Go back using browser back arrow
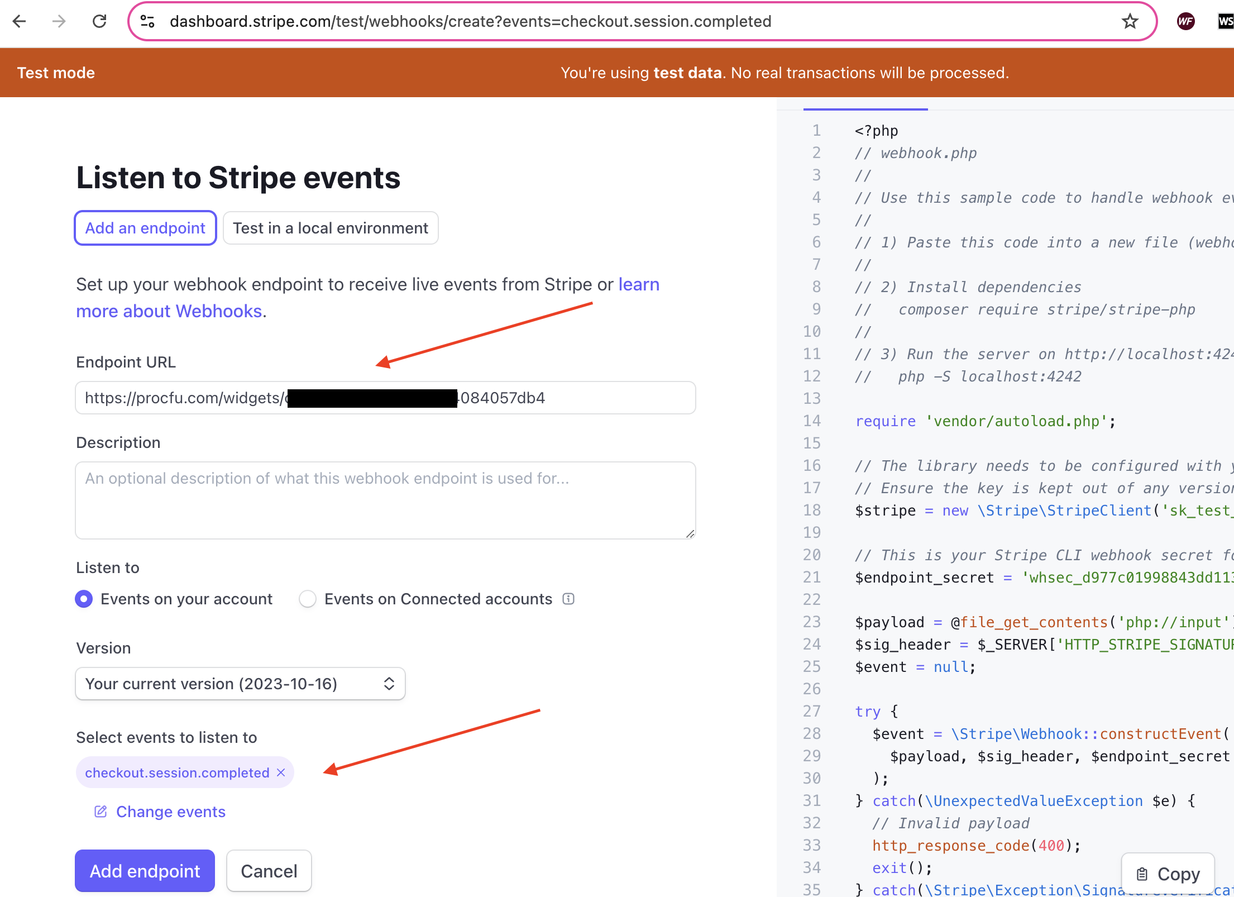This screenshot has width=1234, height=897. click(x=20, y=21)
